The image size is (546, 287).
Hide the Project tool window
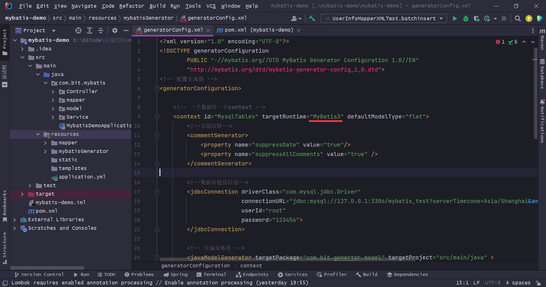pyautogui.click(x=126, y=30)
